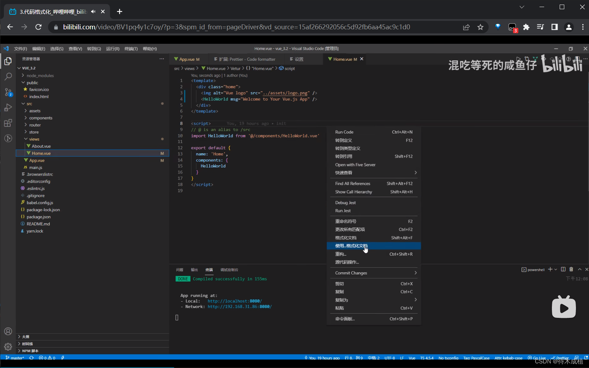Open the 192.168.31.86:8080 network link

240,307
